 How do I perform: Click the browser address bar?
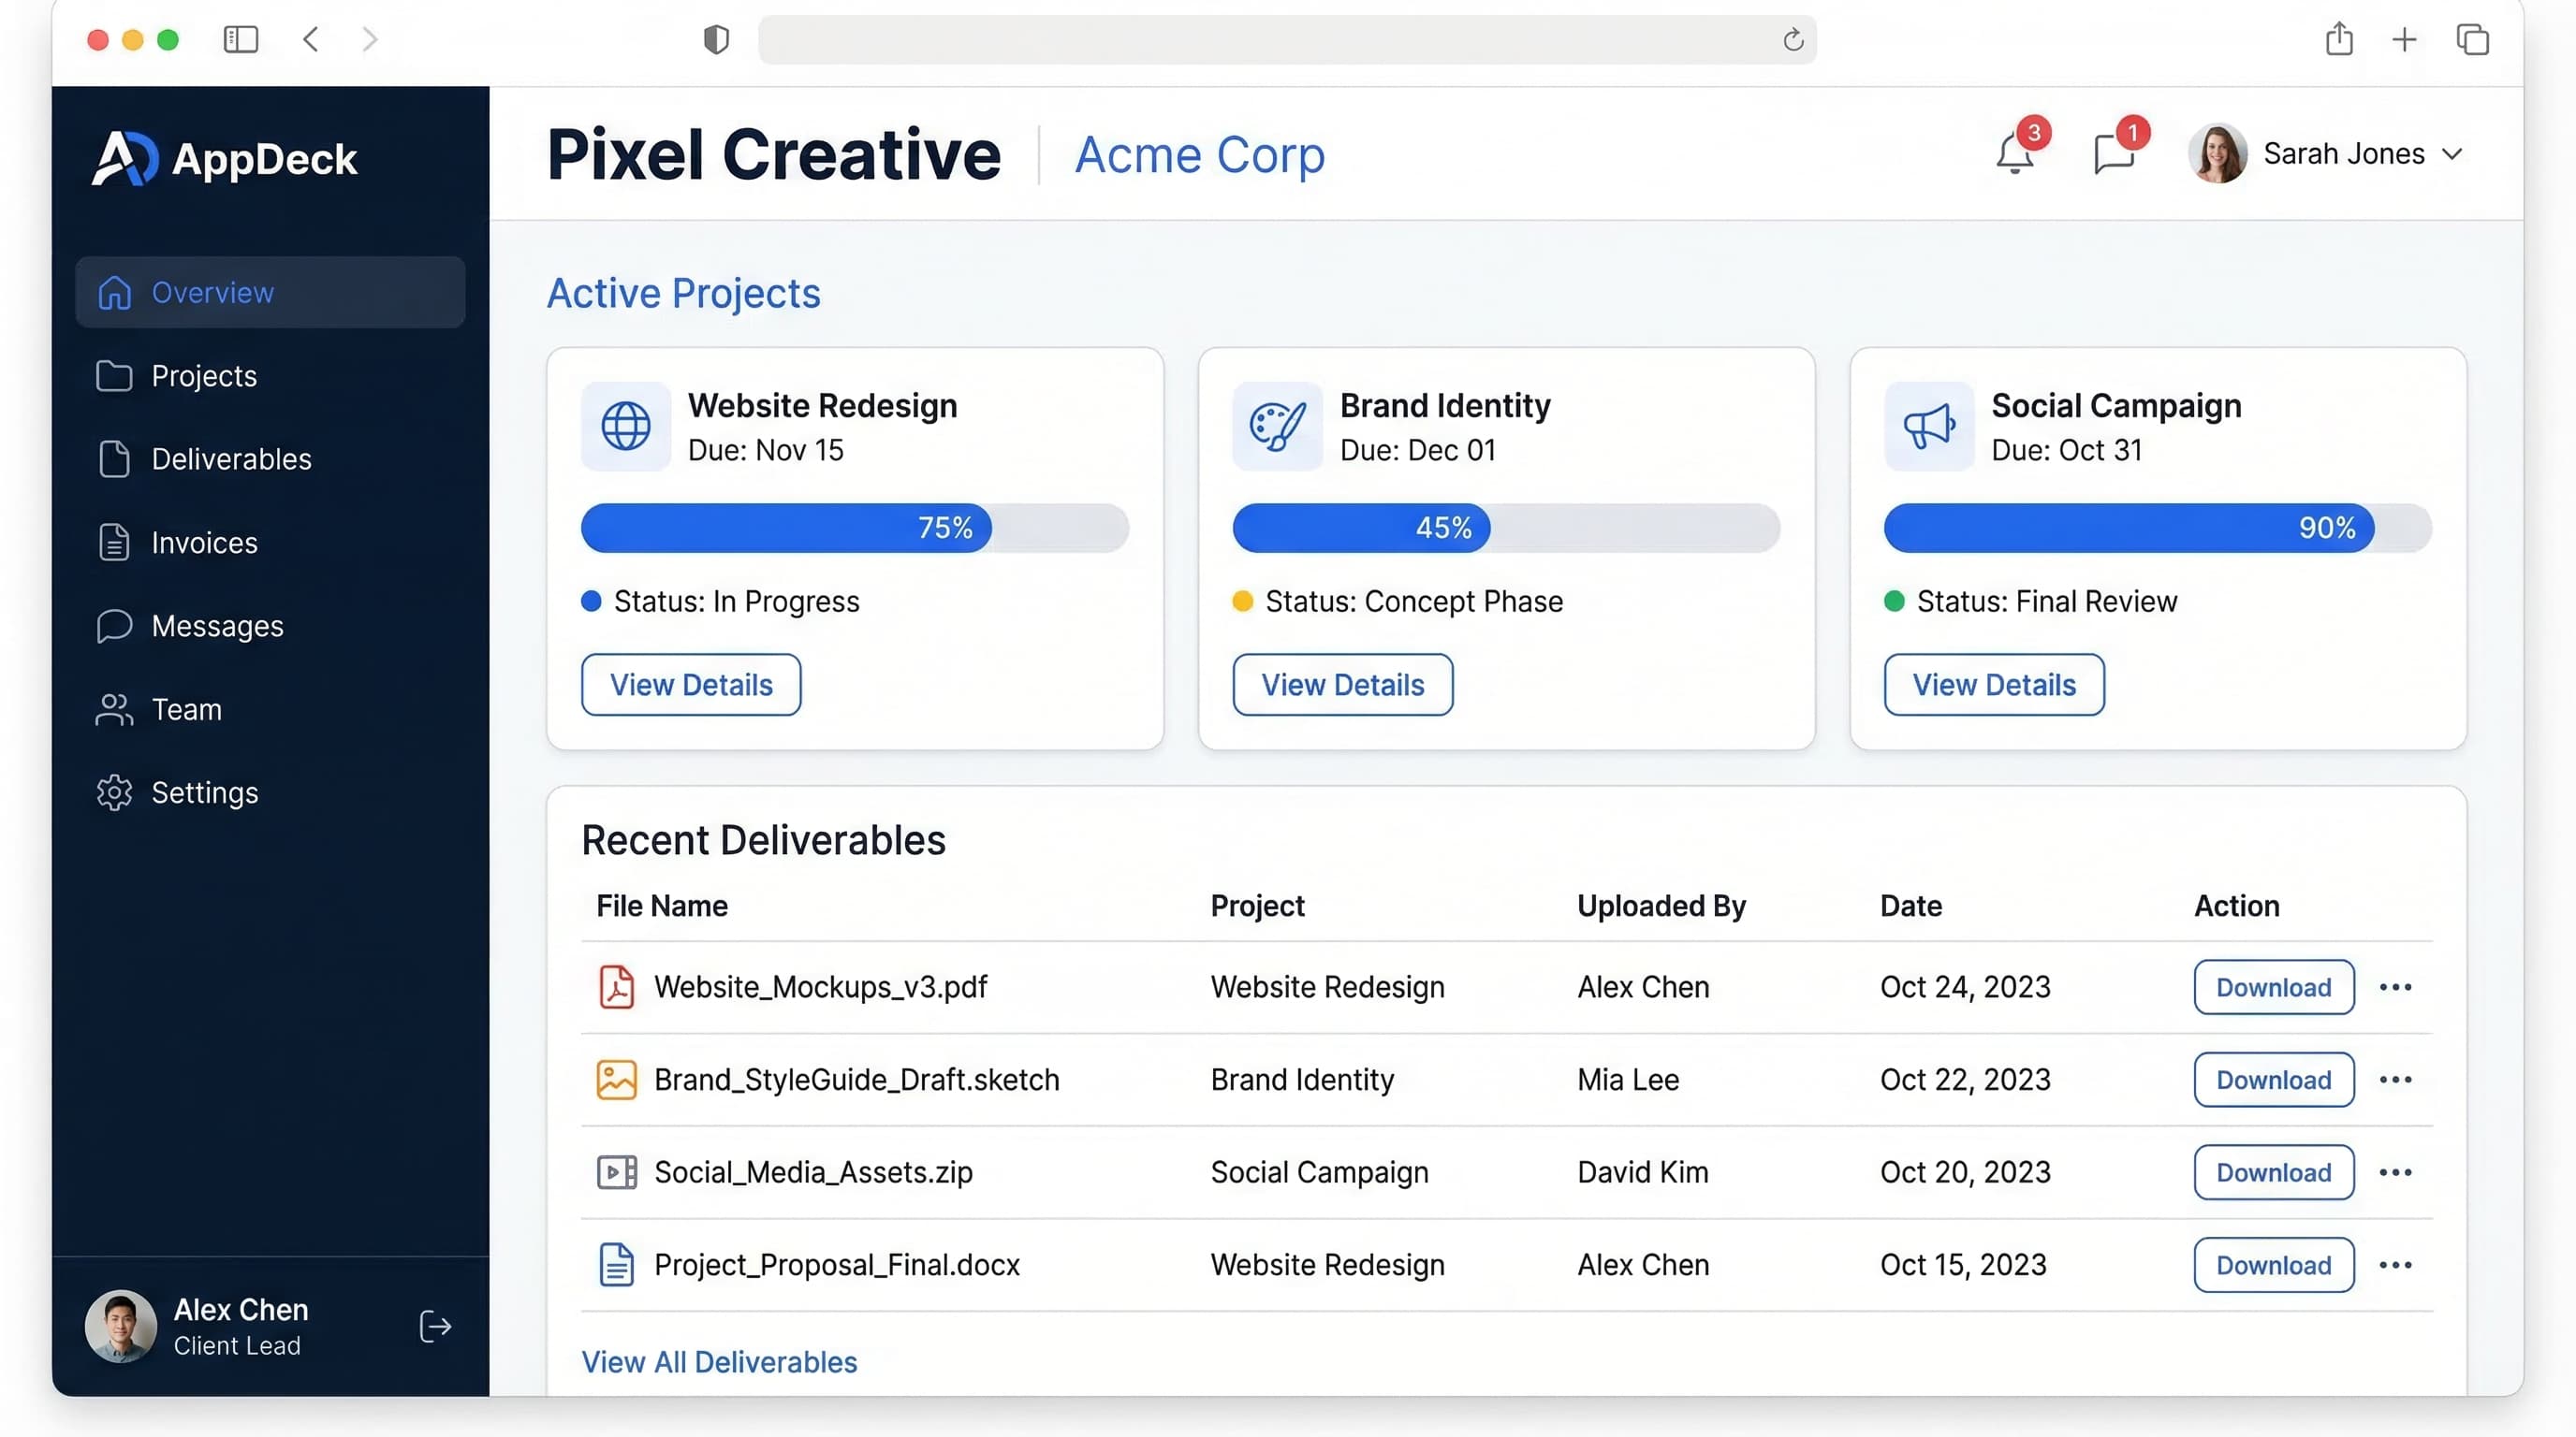1287,39
